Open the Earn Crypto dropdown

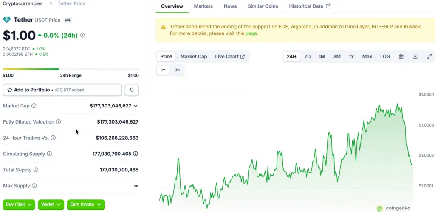(x=86, y=204)
